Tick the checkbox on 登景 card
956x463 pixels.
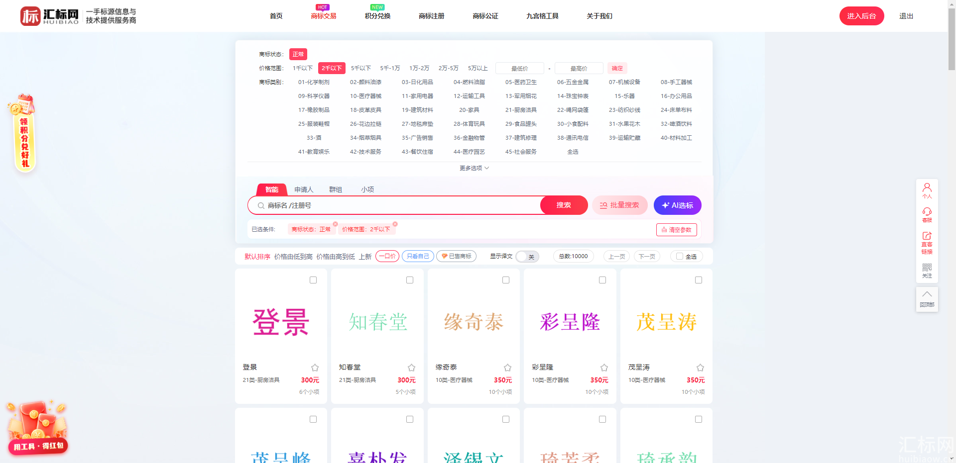[x=313, y=280]
